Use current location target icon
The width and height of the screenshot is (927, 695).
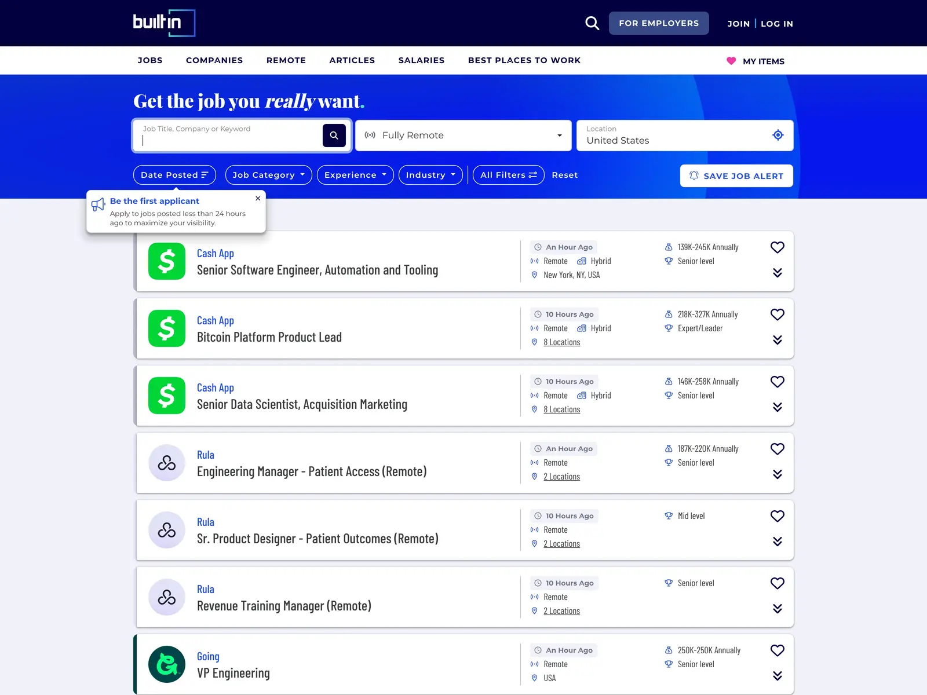coord(778,135)
